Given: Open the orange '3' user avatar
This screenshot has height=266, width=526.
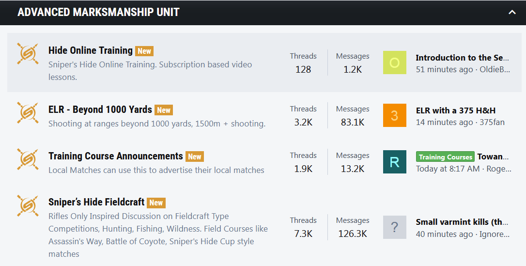Looking at the screenshot, I should (x=394, y=115).
